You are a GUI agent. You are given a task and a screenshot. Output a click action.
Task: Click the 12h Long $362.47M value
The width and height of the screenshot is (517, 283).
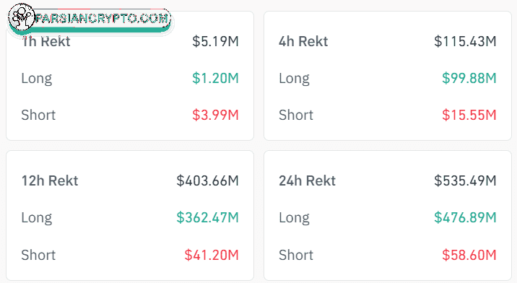point(207,217)
